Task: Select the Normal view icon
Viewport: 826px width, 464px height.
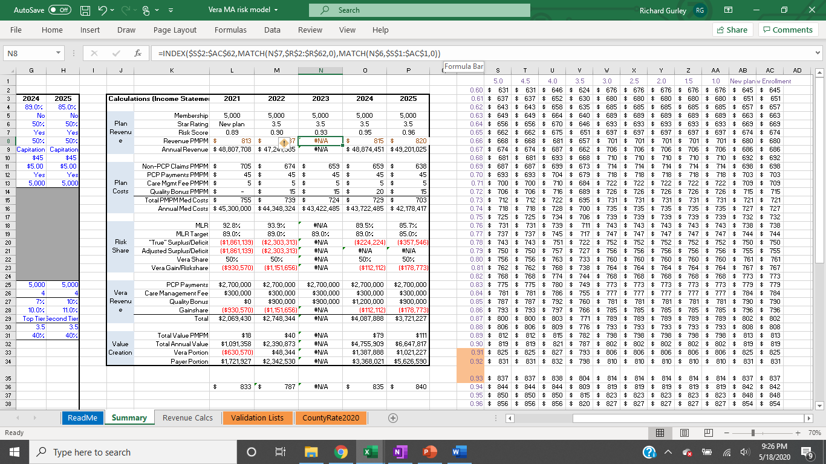Action: click(x=661, y=433)
